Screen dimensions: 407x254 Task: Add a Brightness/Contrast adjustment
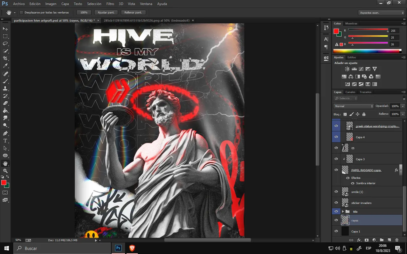347,69
